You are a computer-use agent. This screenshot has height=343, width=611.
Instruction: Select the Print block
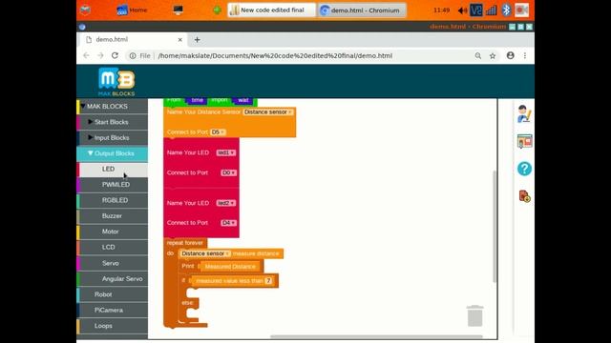(187, 266)
